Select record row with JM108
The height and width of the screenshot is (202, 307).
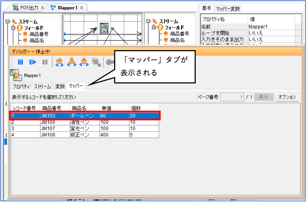pos(85,135)
